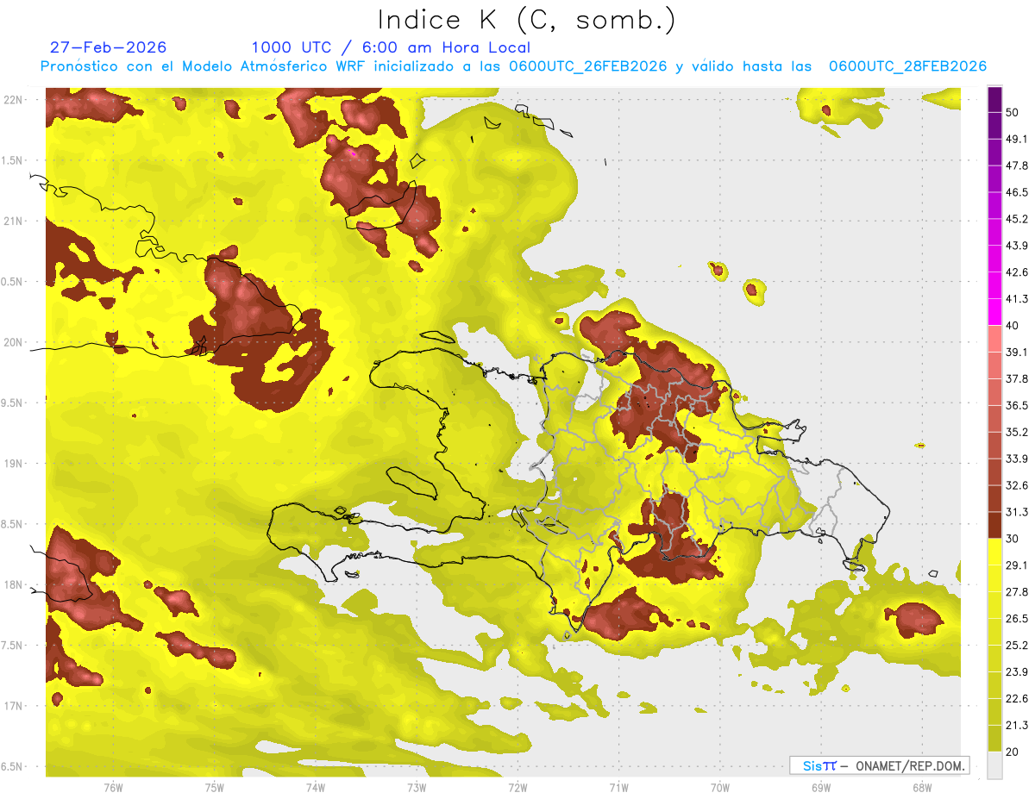Click the colorbar label "23.9"

pos(1018,671)
